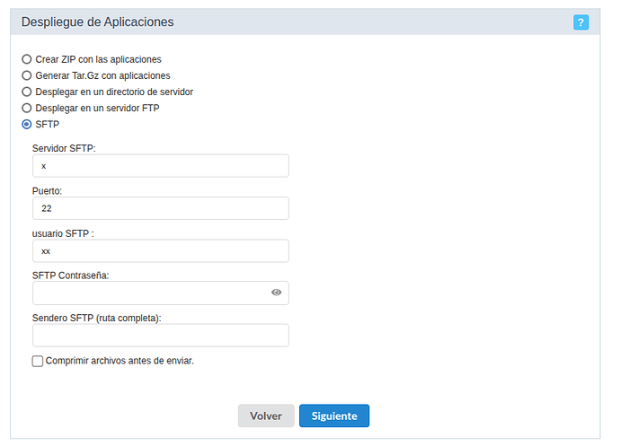Select 'Desplegar en un directorio de servidor'

[27, 92]
